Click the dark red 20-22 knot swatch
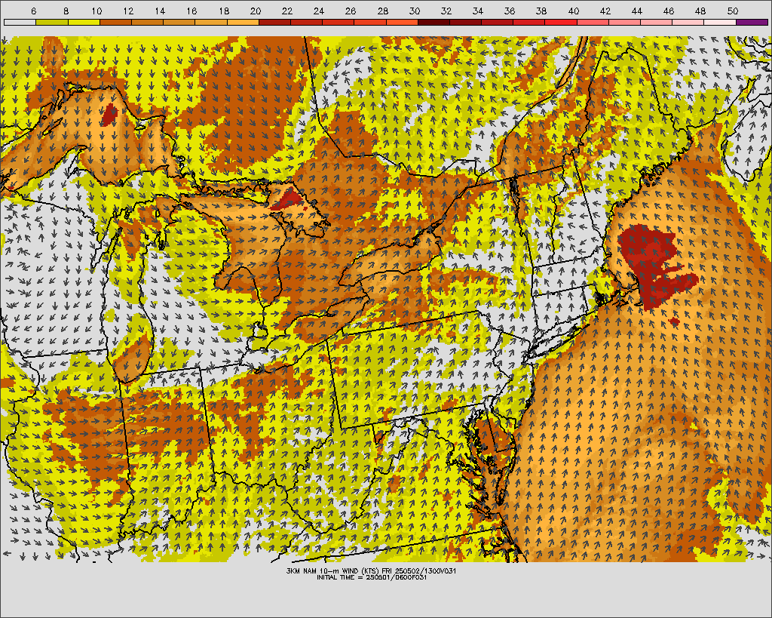This screenshot has height=618, width=772. (x=274, y=22)
